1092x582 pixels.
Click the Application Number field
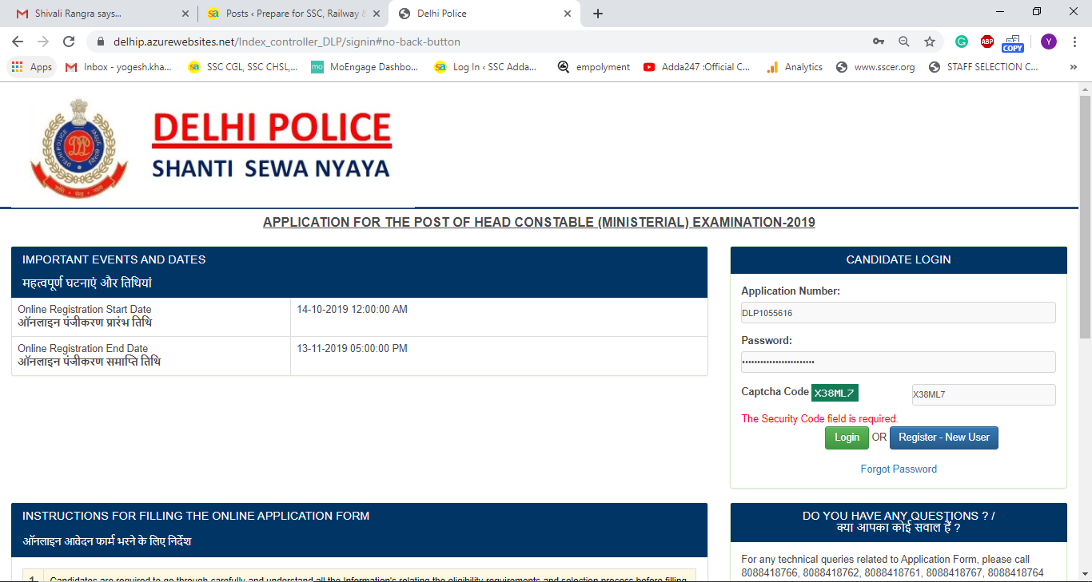(899, 312)
